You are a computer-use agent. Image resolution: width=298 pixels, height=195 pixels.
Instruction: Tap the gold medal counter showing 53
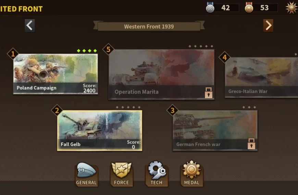261,8
